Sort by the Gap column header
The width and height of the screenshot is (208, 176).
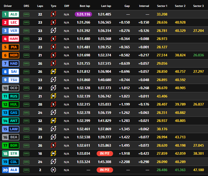(x=127, y=6)
